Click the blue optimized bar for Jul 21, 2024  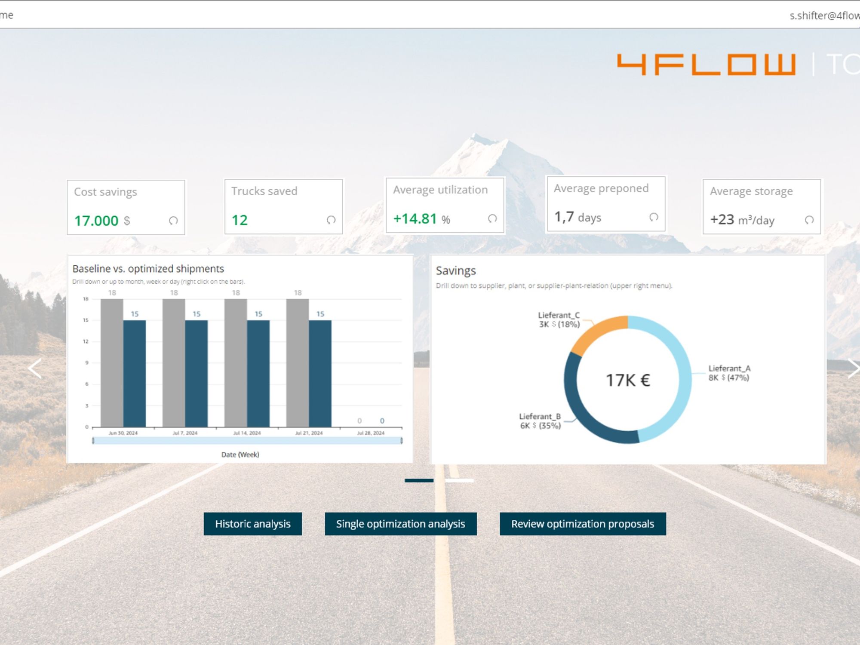pos(320,374)
